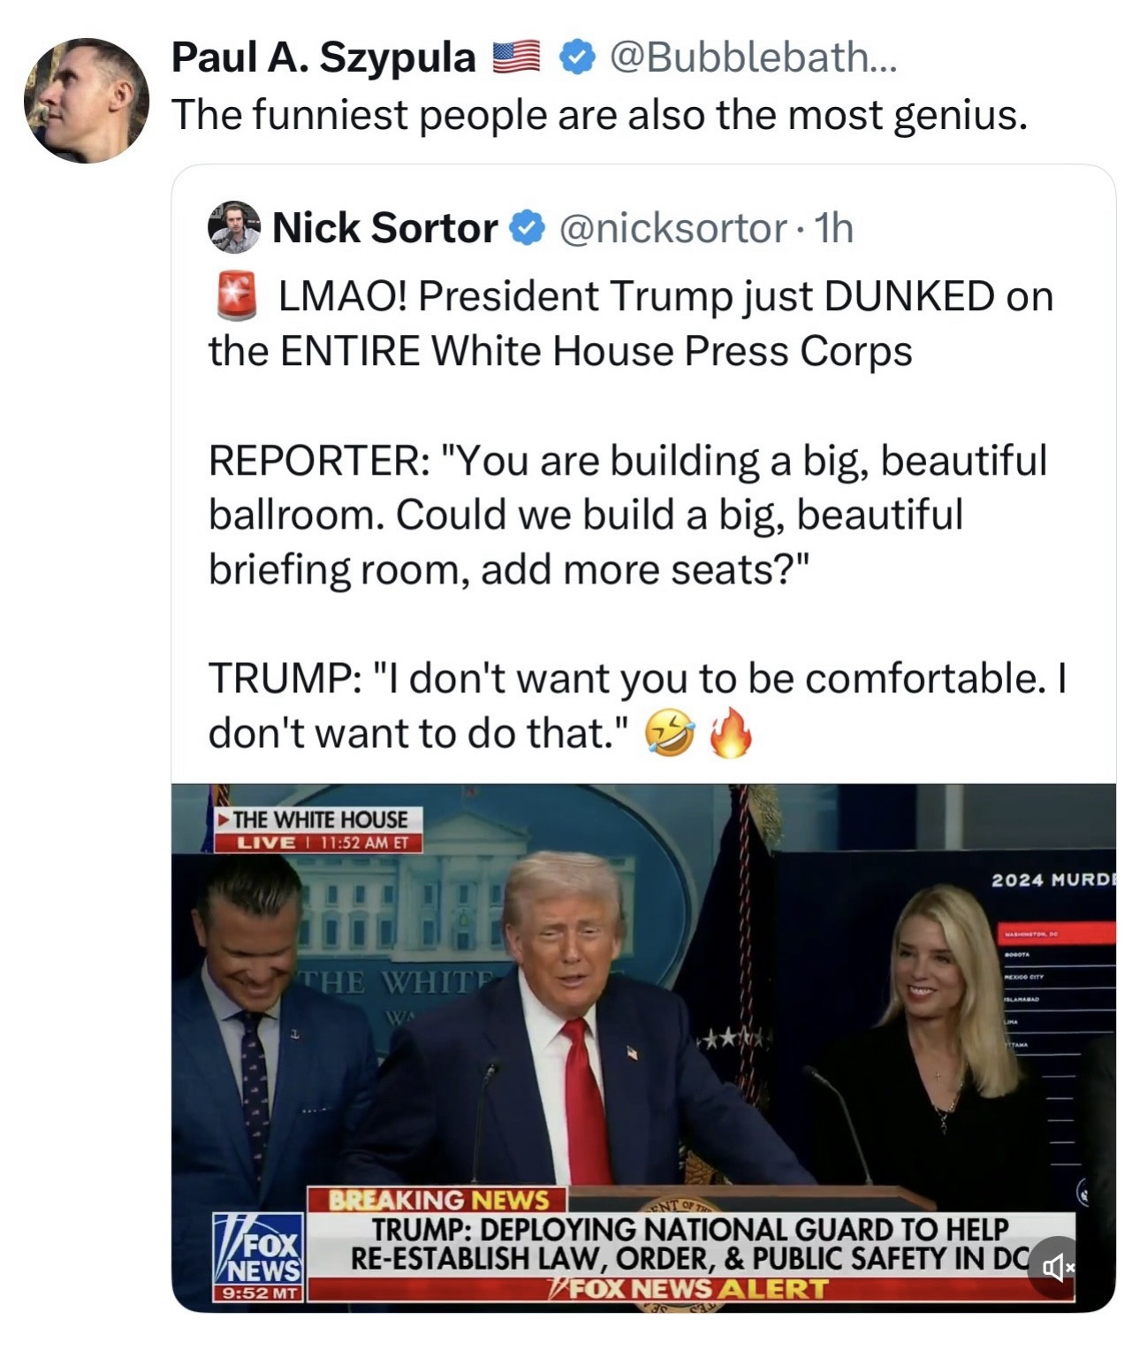This screenshot has height=1350, width=1140.
Task: Click the "funniest people" tweet text
Action: pyautogui.click(x=599, y=115)
